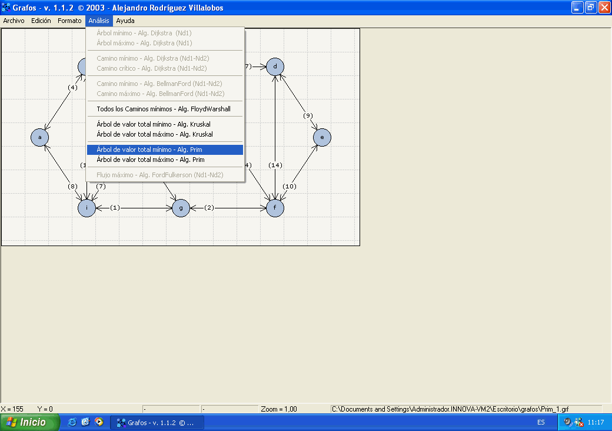Click node 'e' on the canvas
The width and height of the screenshot is (612, 431).
click(322, 137)
